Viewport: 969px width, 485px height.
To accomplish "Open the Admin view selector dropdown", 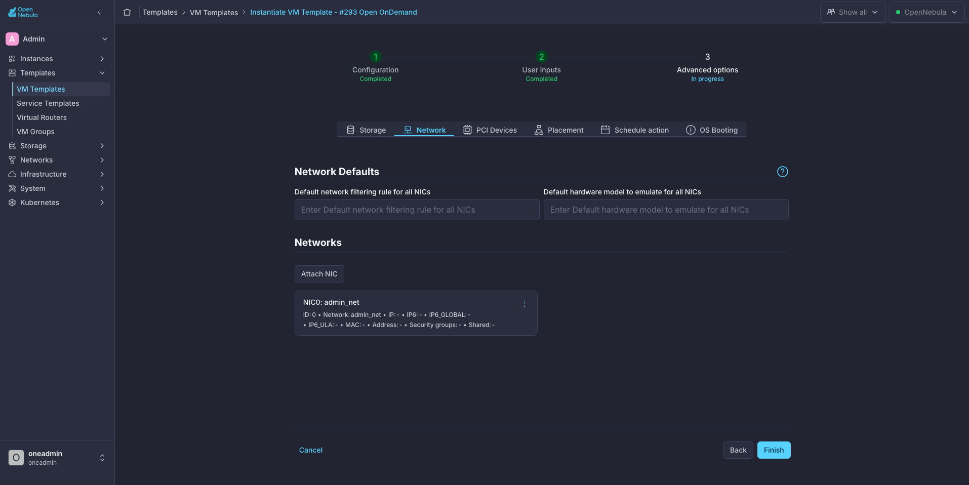I will coord(57,39).
